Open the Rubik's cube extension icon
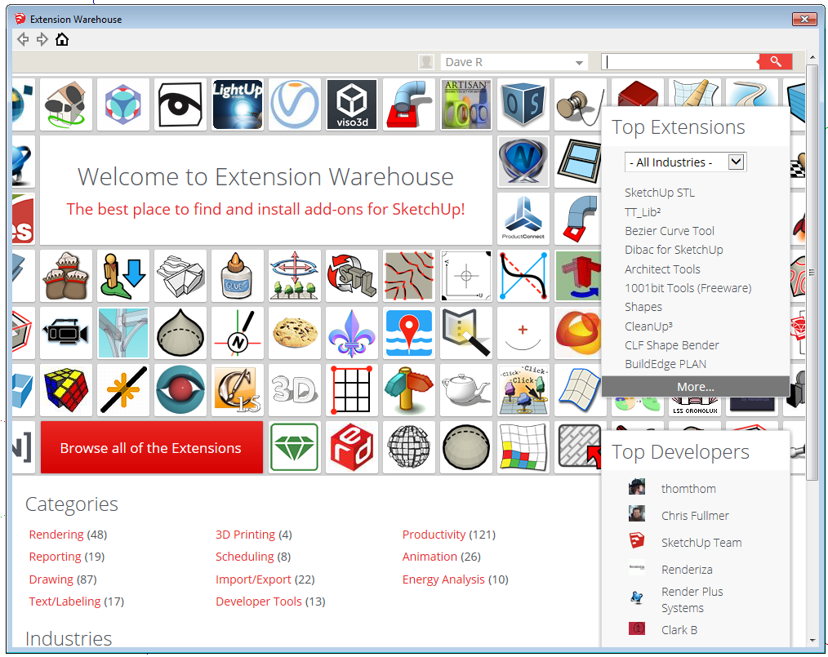Image resolution: width=828 pixels, height=657 pixels. (x=66, y=390)
